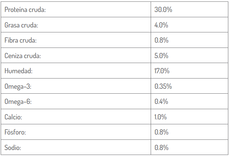Select the 0.4% Omega-6 value

click(x=161, y=102)
